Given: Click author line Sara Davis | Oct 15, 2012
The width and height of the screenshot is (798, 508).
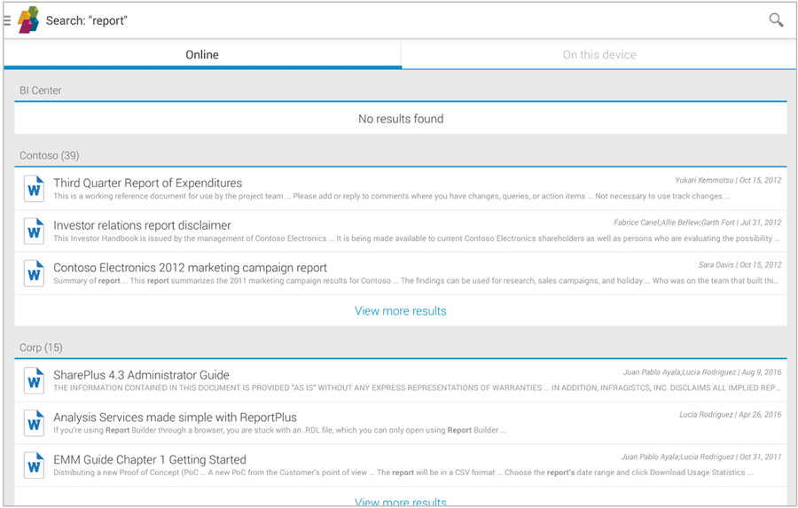Looking at the screenshot, I should tap(739, 265).
